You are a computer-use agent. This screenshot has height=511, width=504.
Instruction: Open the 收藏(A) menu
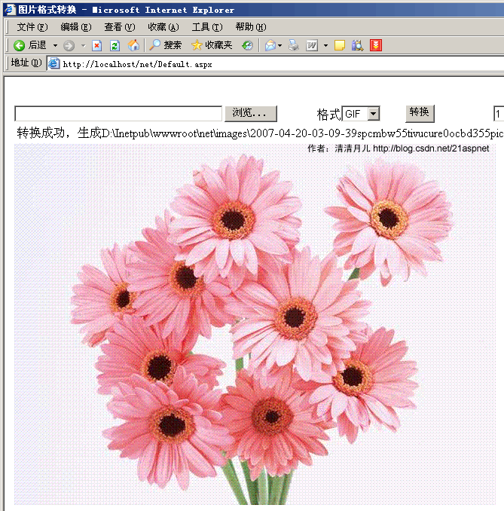(163, 27)
